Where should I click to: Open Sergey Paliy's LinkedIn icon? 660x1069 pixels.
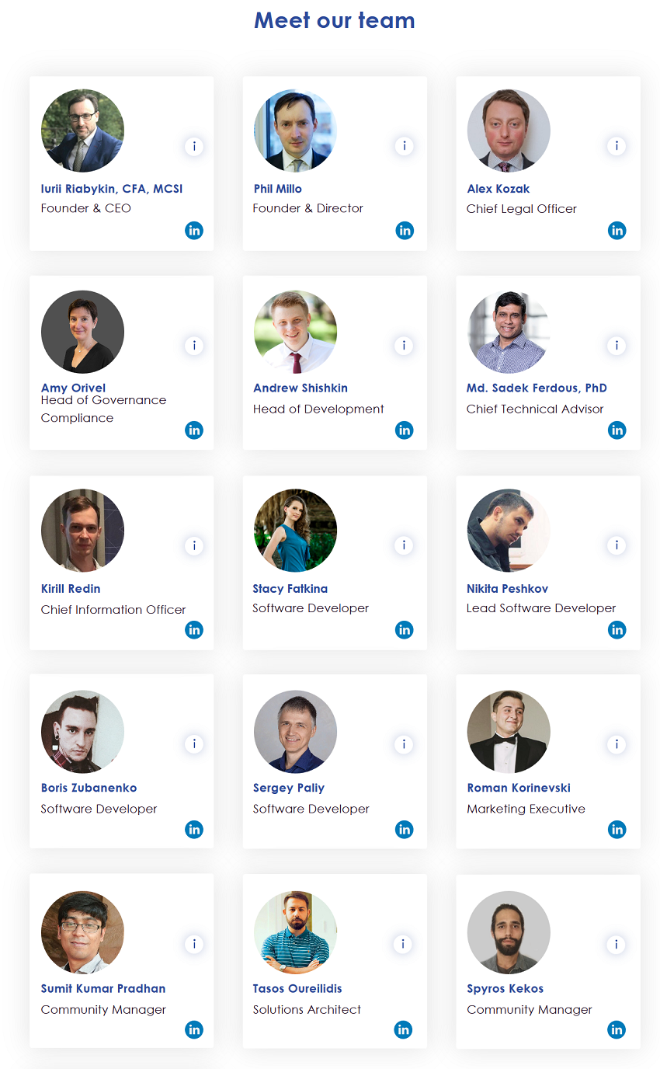tap(404, 830)
